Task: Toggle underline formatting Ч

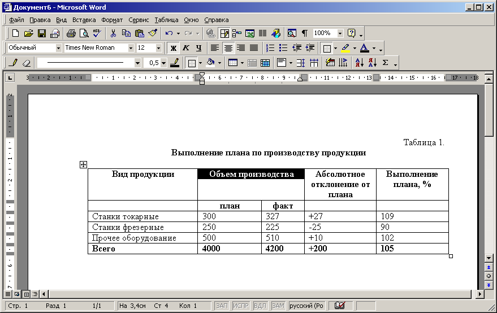Action: (x=198, y=48)
